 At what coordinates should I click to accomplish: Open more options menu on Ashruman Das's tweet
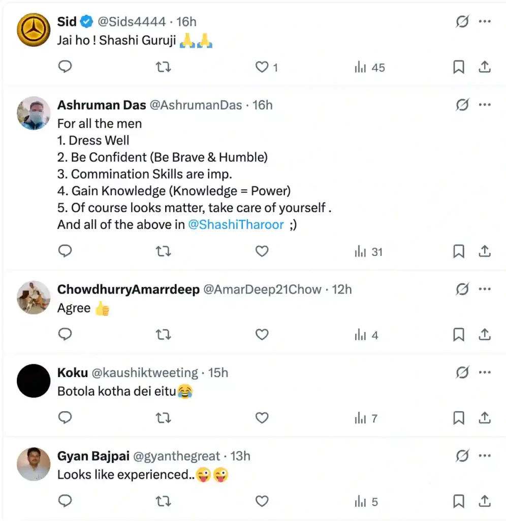click(485, 105)
